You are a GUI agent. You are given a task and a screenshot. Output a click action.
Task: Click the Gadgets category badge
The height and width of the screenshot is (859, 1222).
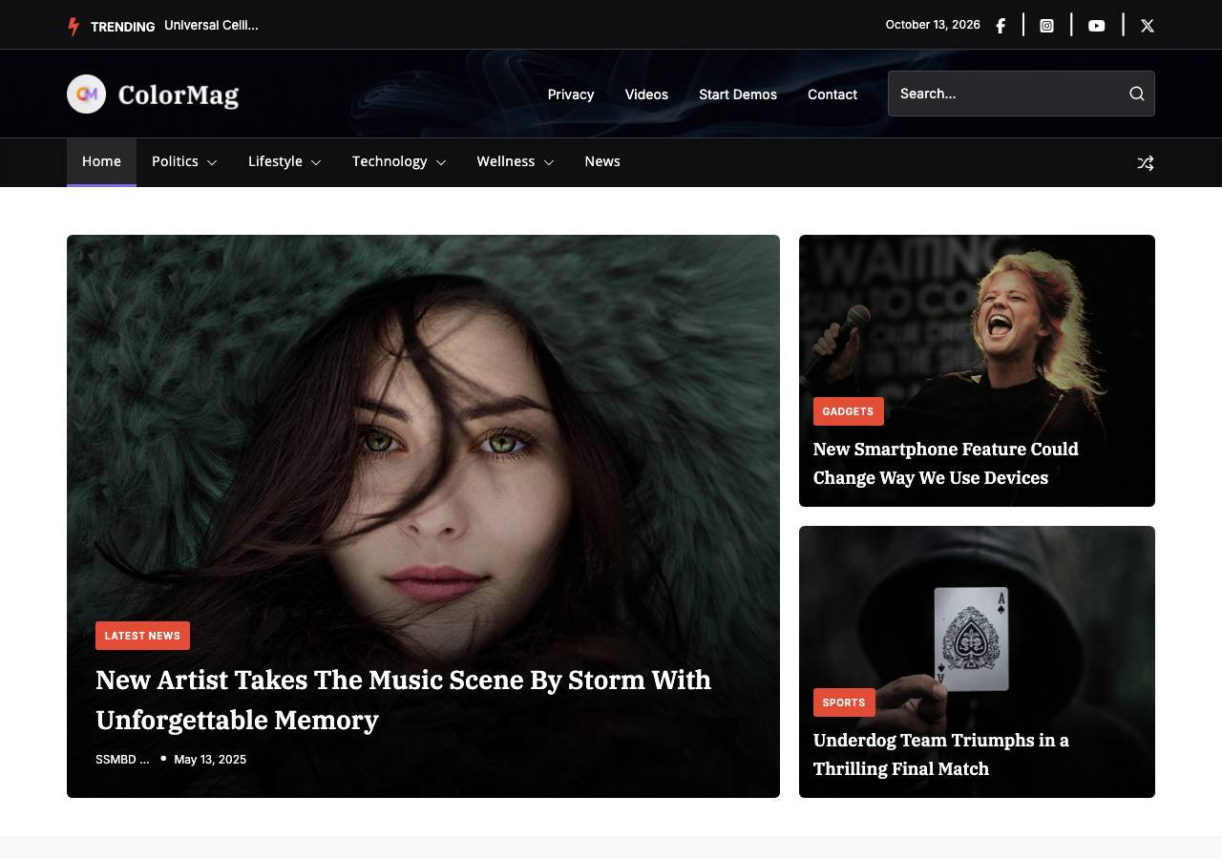pyautogui.click(x=849, y=411)
